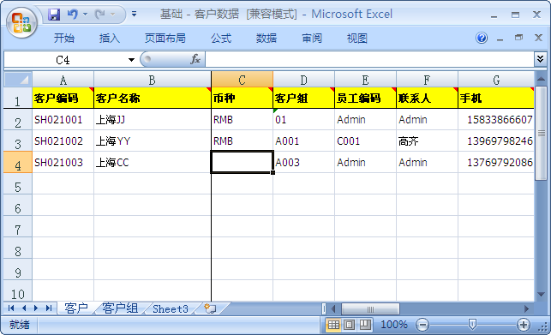
Task: Click the Insert Function fx button
Action: click(x=195, y=59)
